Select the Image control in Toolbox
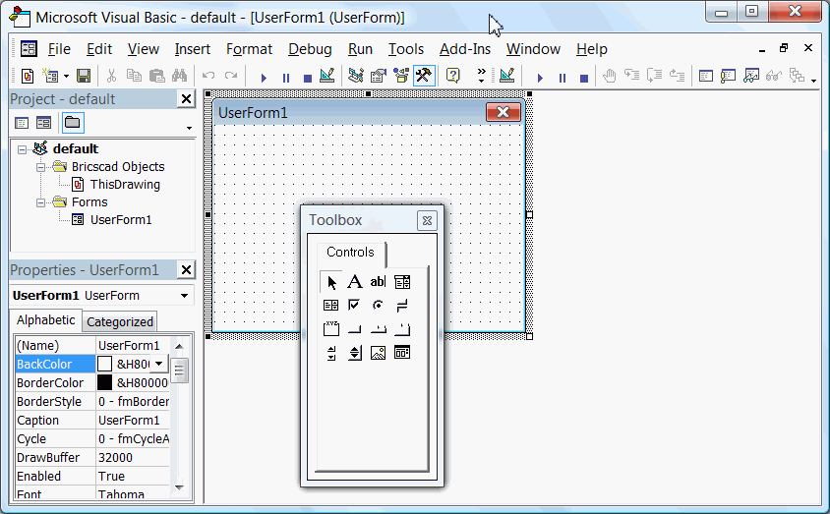The width and height of the screenshot is (830, 514). 378,353
